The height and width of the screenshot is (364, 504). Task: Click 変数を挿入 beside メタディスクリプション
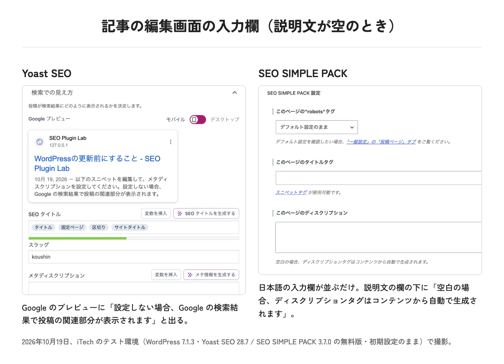(x=166, y=275)
